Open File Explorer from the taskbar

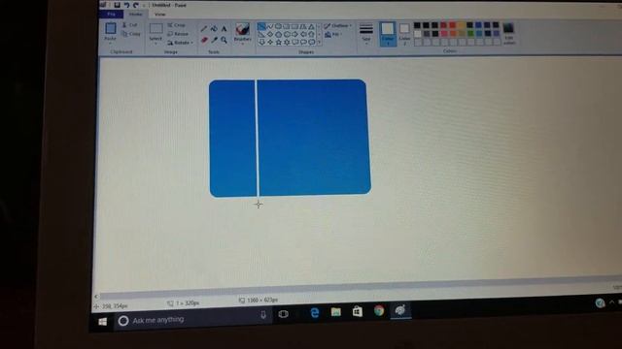[336, 312]
